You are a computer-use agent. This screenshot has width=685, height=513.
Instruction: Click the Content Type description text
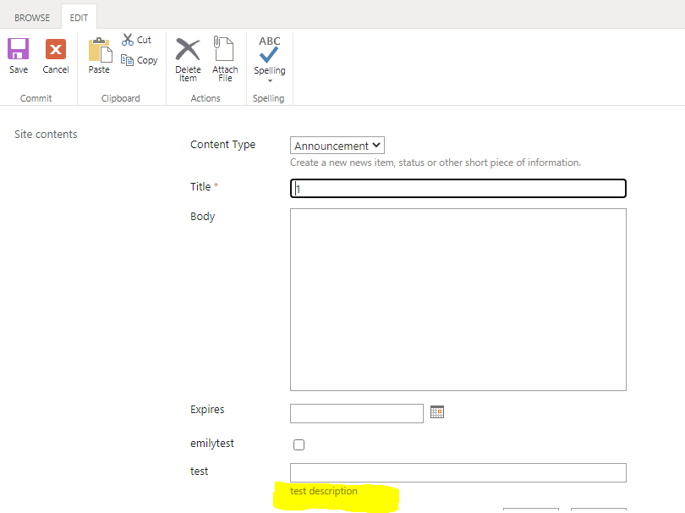(436, 163)
